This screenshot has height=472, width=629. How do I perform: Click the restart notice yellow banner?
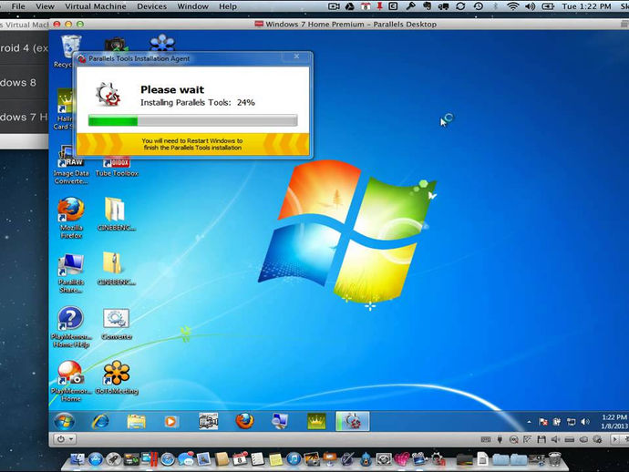point(192,144)
